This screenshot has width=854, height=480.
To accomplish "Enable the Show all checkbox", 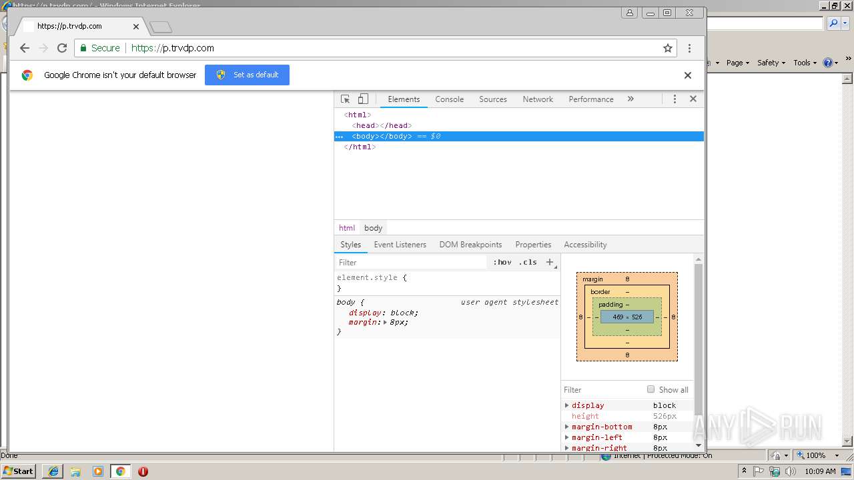I will pos(651,389).
